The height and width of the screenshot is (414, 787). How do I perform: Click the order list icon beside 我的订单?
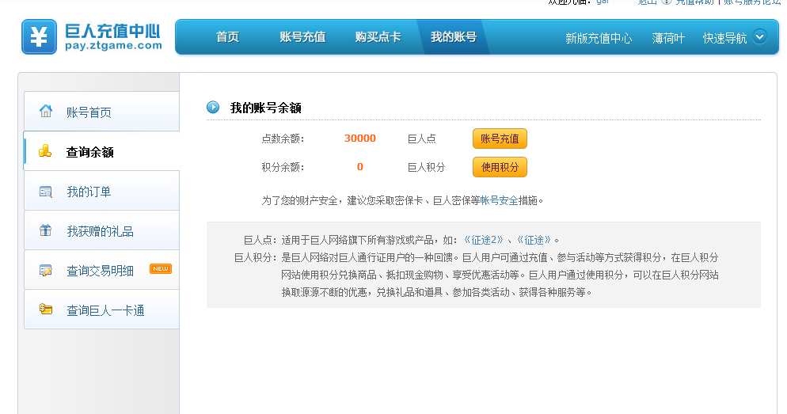(46, 192)
